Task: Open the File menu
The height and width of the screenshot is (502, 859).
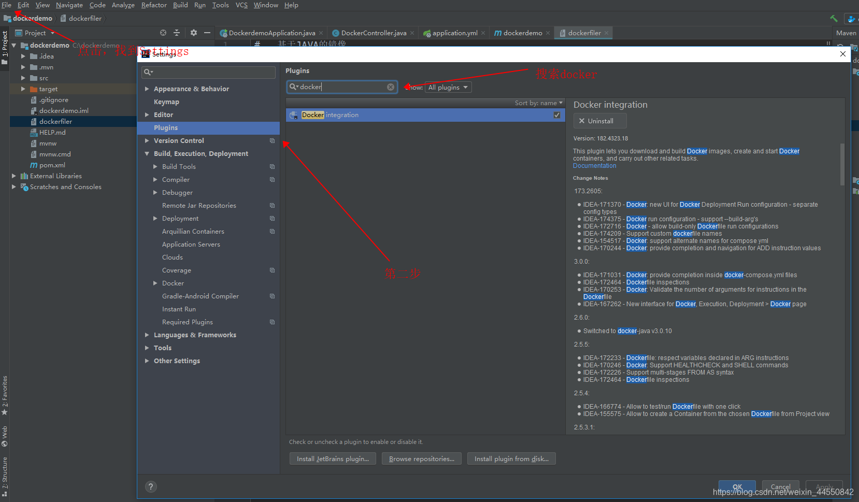Action: point(6,5)
